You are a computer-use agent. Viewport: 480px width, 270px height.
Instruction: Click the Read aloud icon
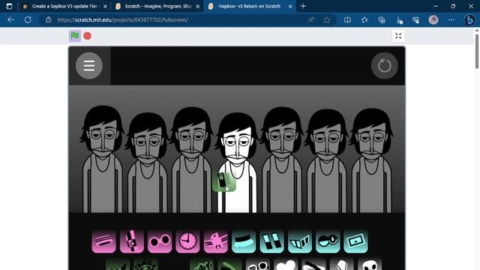pos(311,20)
